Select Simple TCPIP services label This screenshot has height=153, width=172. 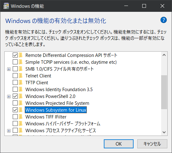coord(71,62)
